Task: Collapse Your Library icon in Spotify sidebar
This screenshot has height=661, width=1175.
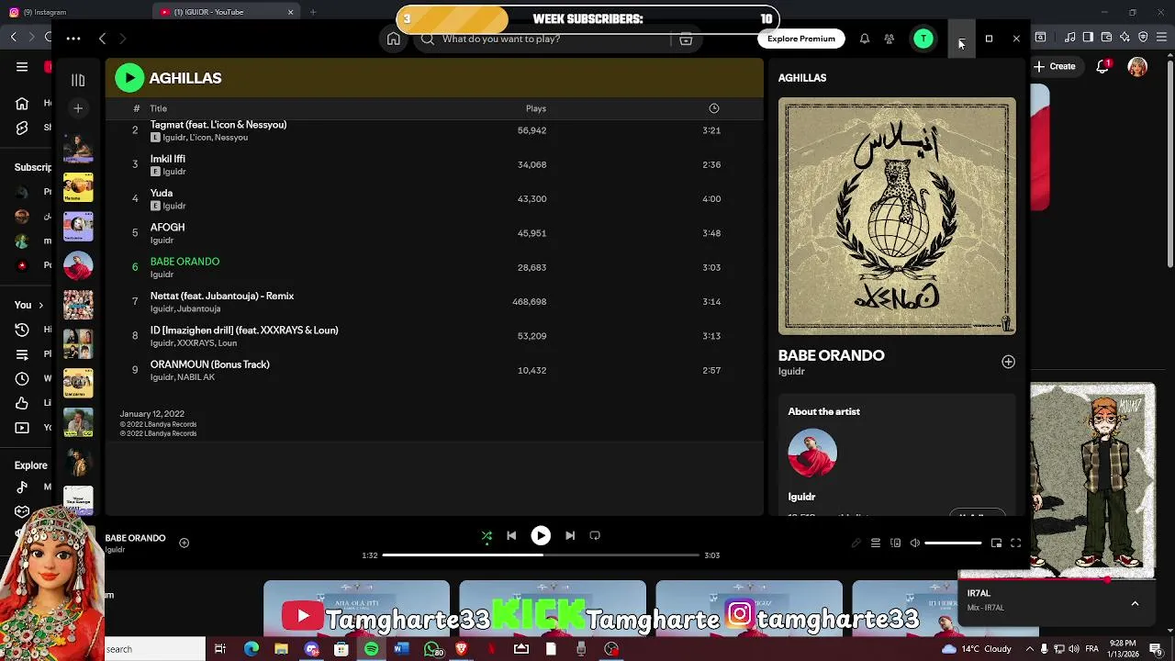Action: pyautogui.click(x=78, y=80)
